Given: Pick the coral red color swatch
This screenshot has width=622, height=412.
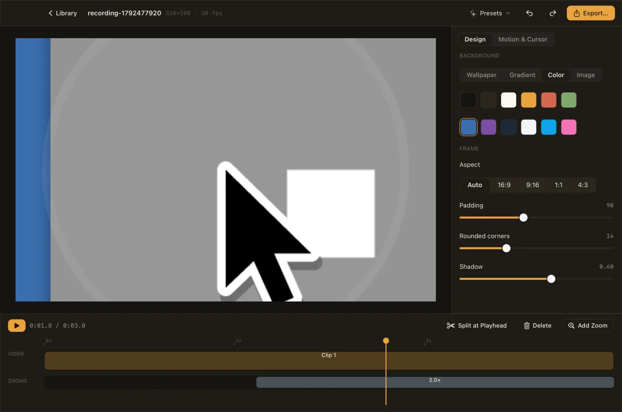Looking at the screenshot, I should 549,100.
